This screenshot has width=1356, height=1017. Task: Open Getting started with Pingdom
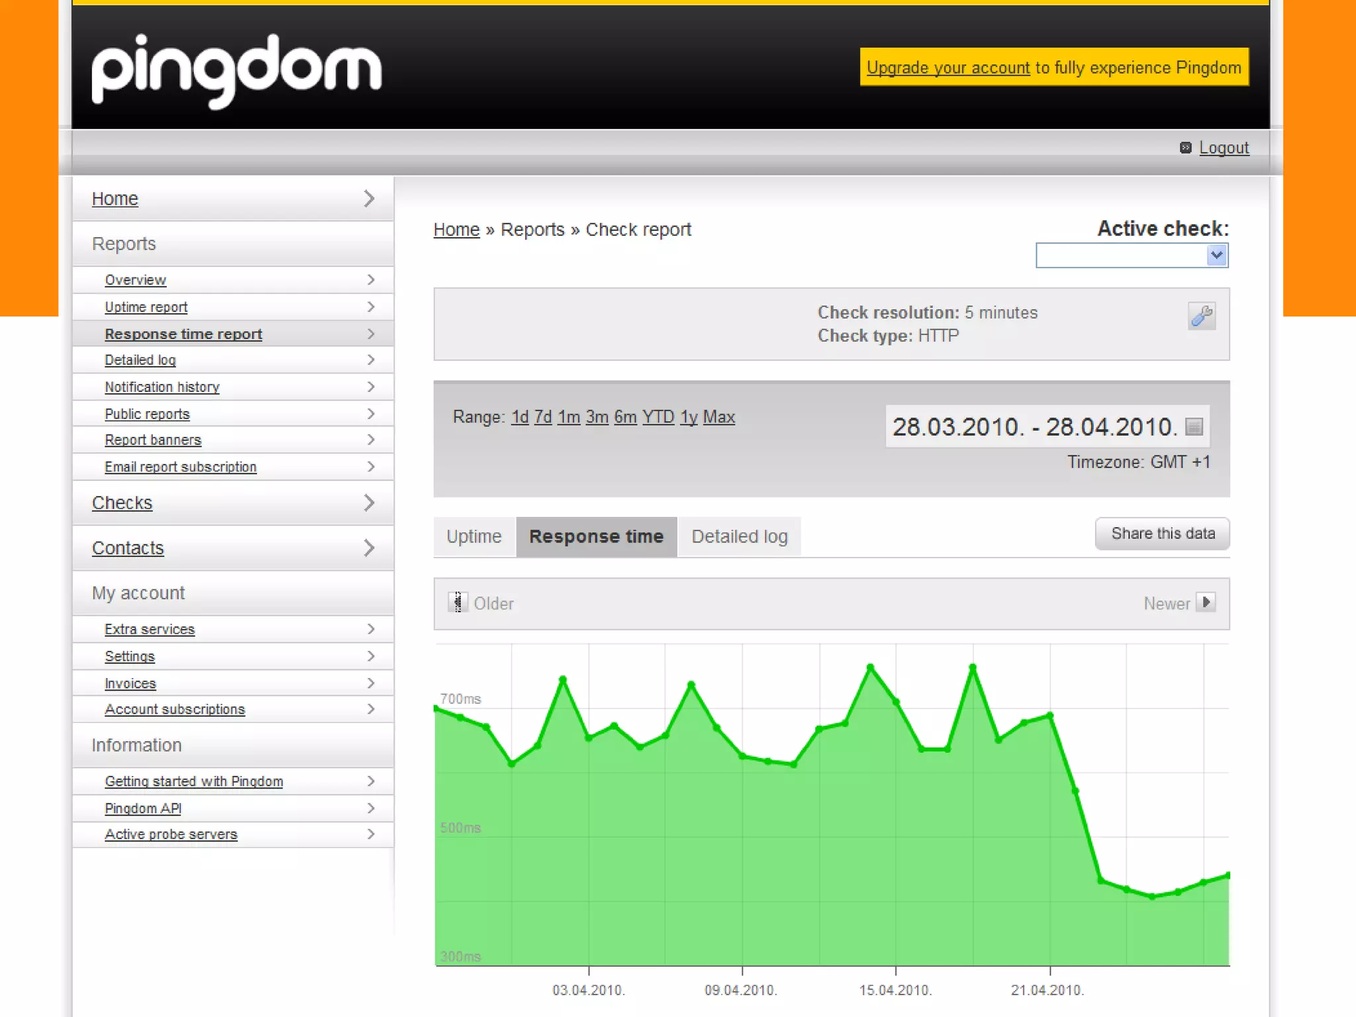(x=194, y=782)
